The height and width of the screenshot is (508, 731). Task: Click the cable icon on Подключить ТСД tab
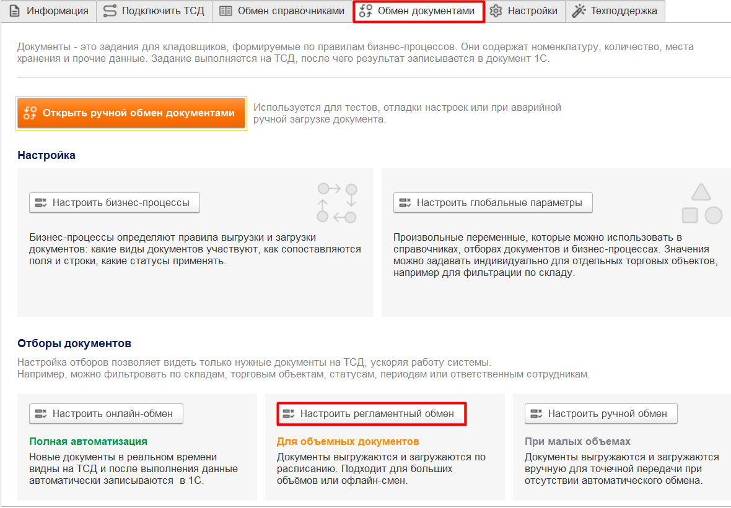click(x=110, y=11)
